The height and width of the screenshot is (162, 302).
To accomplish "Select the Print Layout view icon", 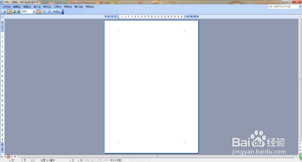I will 8,157.
